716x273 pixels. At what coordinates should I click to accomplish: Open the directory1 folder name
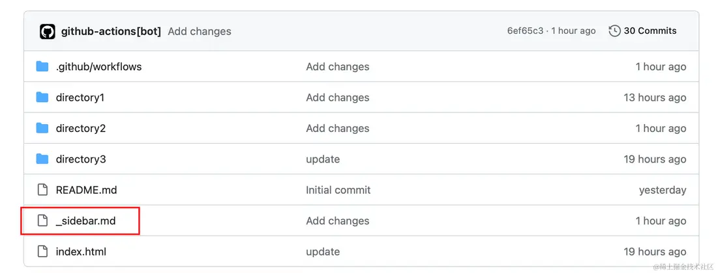point(80,97)
